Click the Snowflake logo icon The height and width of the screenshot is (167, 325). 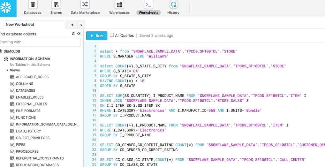click(x=6, y=8)
